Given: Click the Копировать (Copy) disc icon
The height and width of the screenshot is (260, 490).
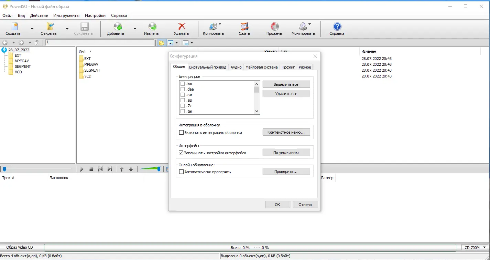Looking at the screenshot, I should click(x=213, y=27).
